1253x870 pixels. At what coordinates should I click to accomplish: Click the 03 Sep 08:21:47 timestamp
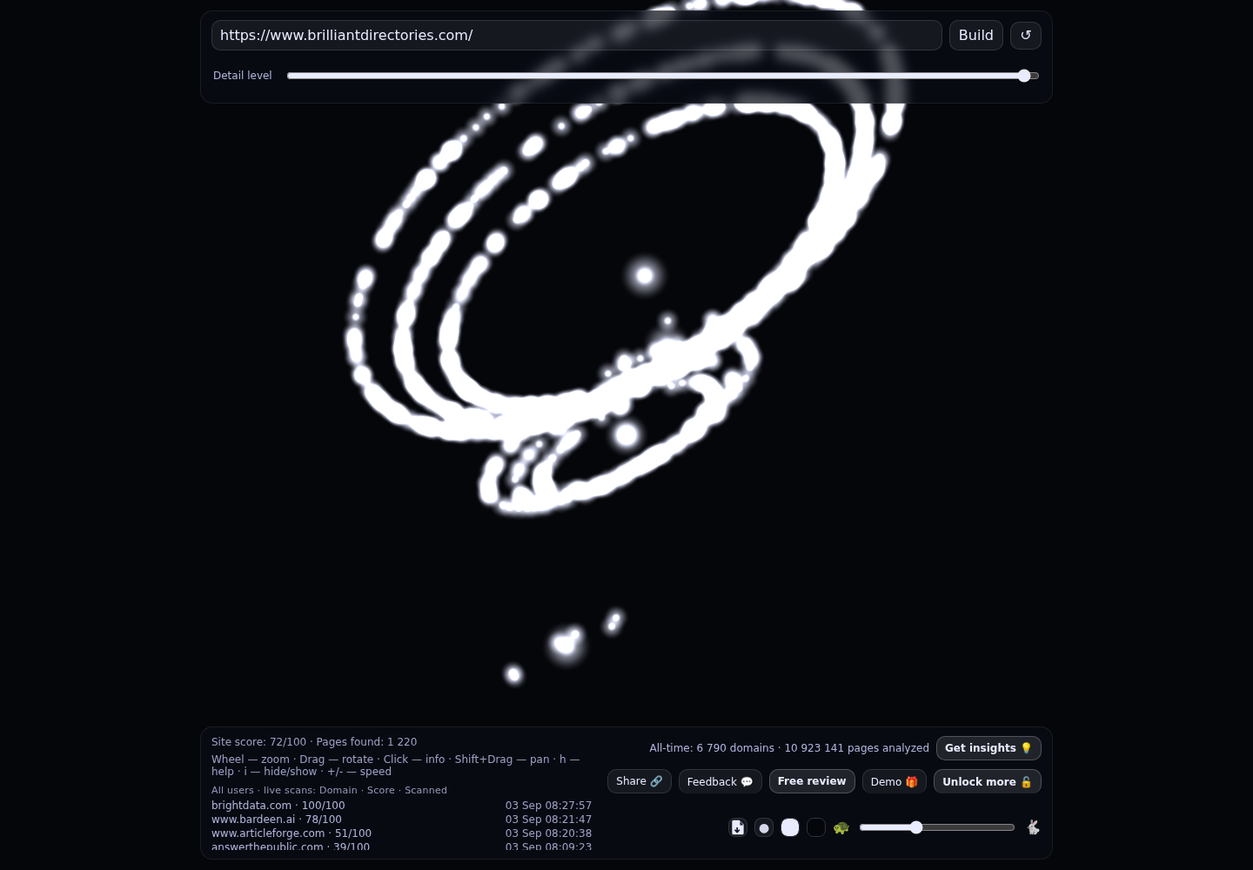pyautogui.click(x=548, y=820)
